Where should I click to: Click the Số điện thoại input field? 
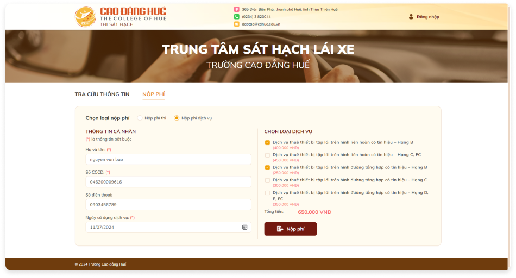(x=168, y=204)
